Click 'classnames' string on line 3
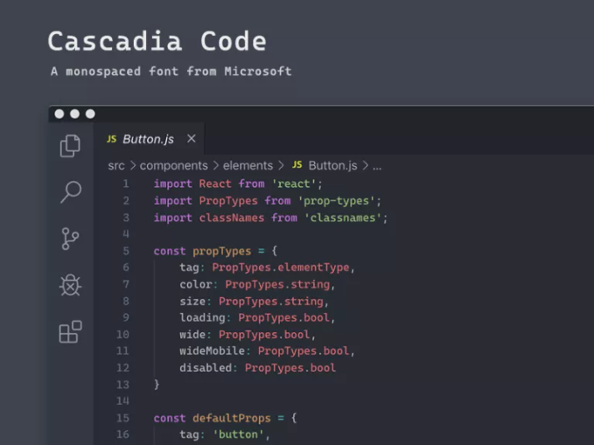The height and width of the screenshot is (445, 594). point(343,218)
